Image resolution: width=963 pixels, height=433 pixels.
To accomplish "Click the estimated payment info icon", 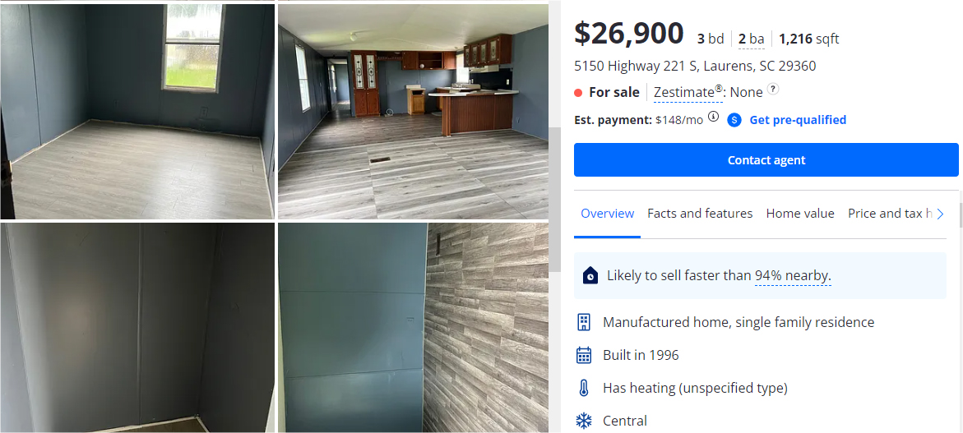I will tap(713, 117).
